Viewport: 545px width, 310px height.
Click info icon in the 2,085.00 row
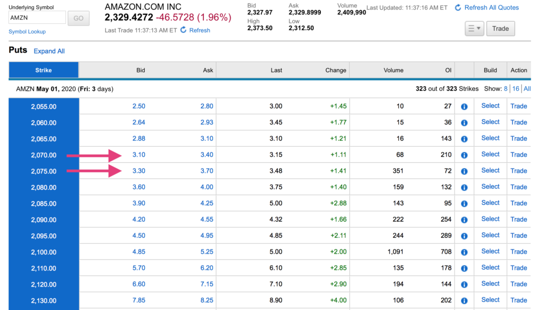464,203
